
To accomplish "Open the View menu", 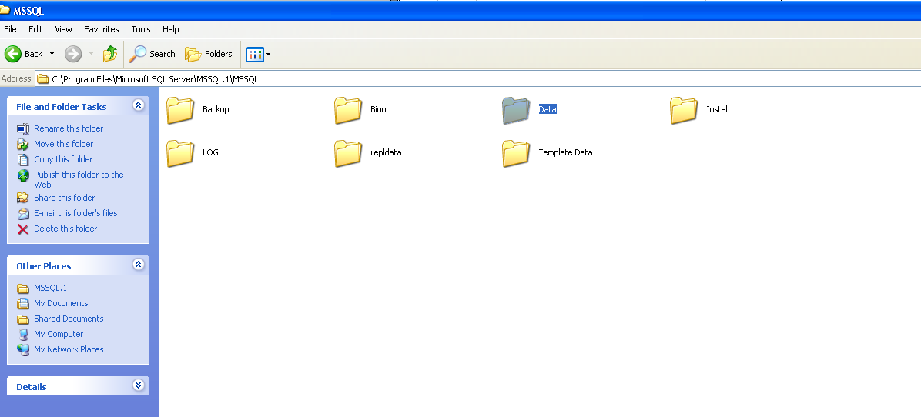I will [x=63, y=29].
